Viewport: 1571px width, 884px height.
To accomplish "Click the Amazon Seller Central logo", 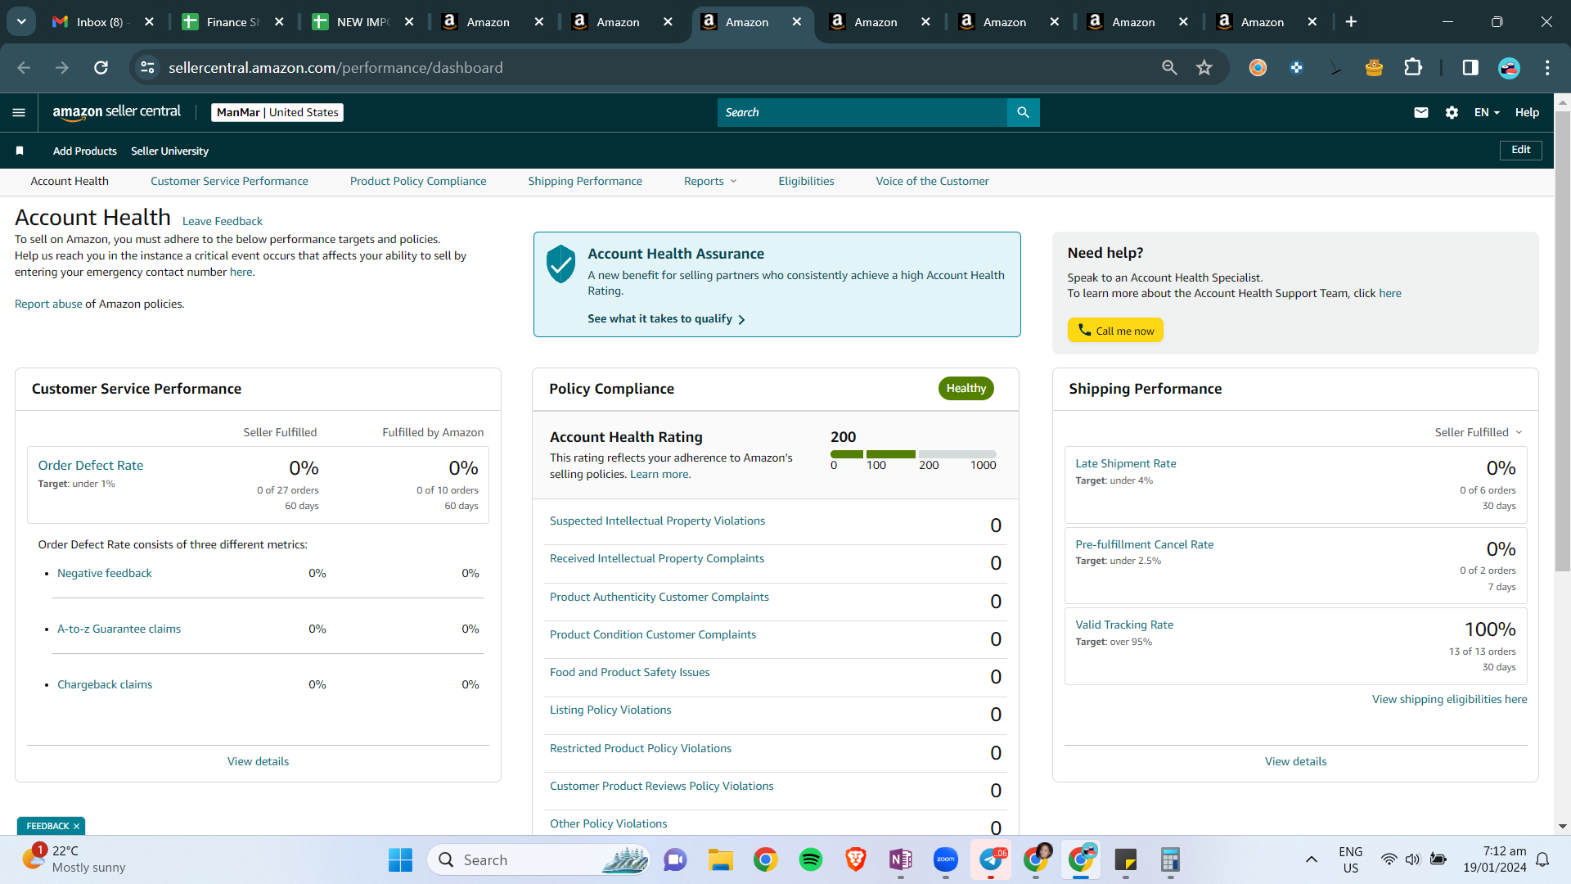I will pos(116,112).
